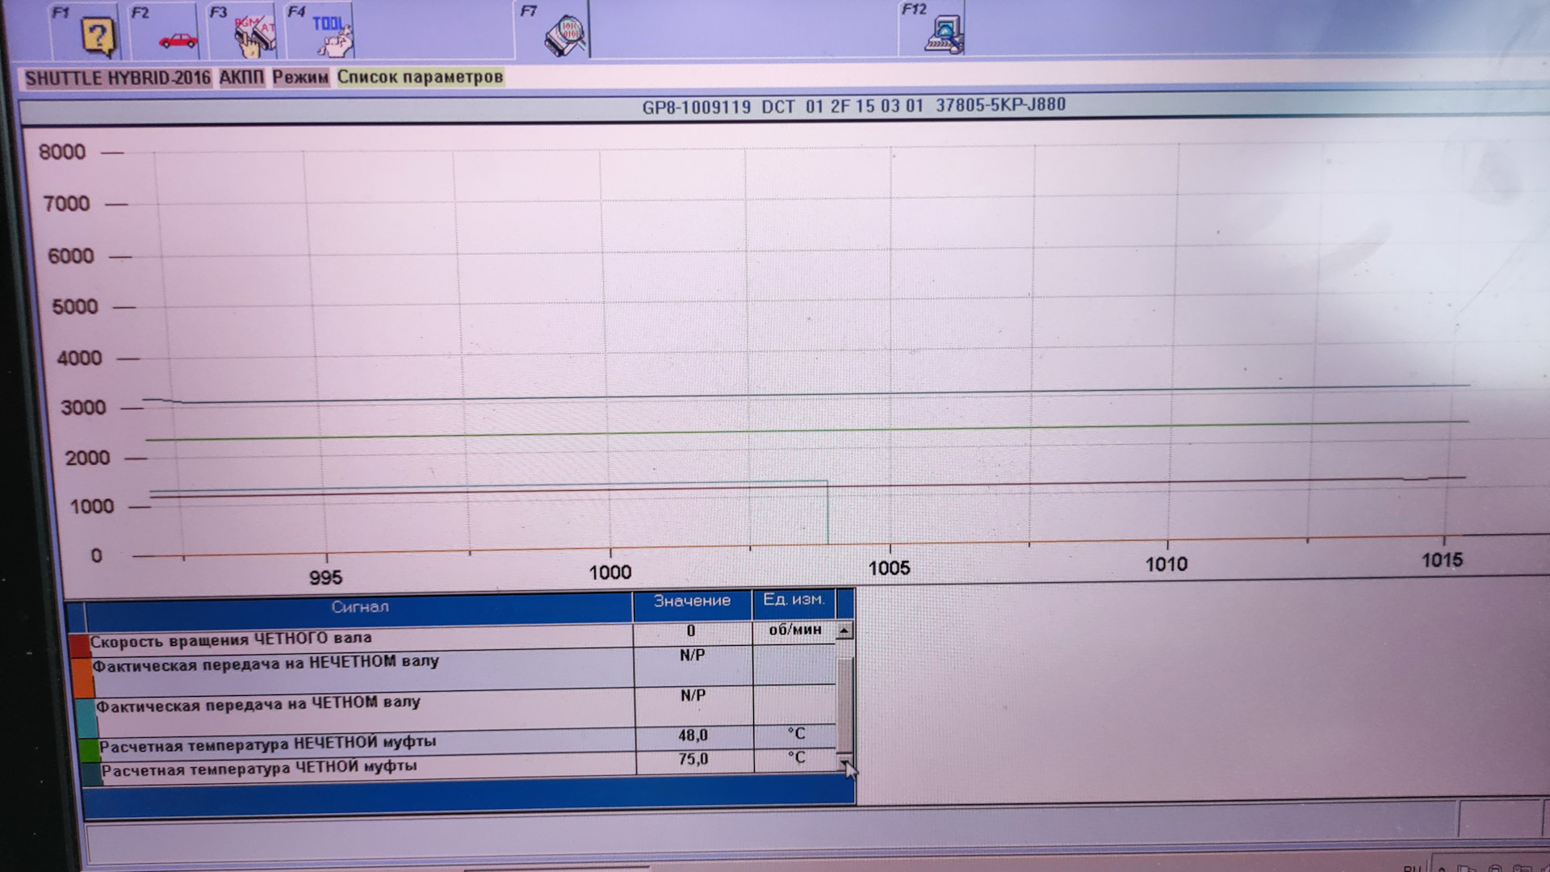Viewport: 1550px width, 872px height.
Task: Click °C unit of ЧЕТНОЙ муфты row
Action: 797,758
